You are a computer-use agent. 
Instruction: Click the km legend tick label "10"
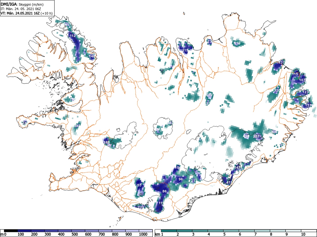click(303, 234)
